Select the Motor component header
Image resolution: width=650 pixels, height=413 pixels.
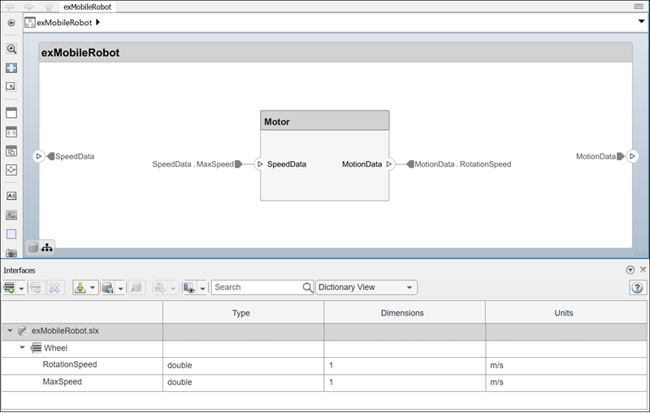coord(324,121)
